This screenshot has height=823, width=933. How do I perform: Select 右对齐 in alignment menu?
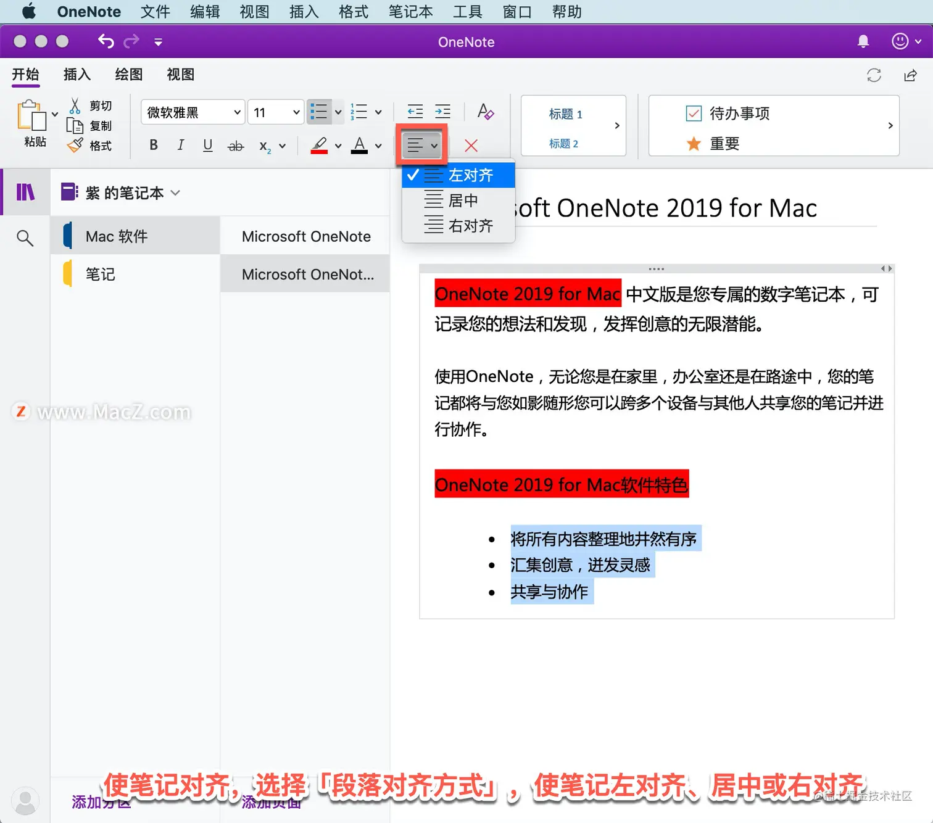[x=458, y=226]
